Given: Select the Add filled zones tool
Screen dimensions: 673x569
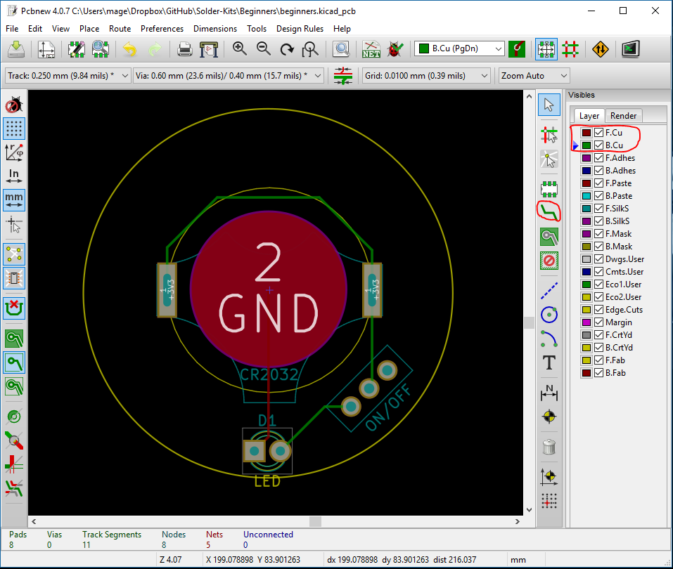Looking at the screenshot, I should tap(549, 237).
